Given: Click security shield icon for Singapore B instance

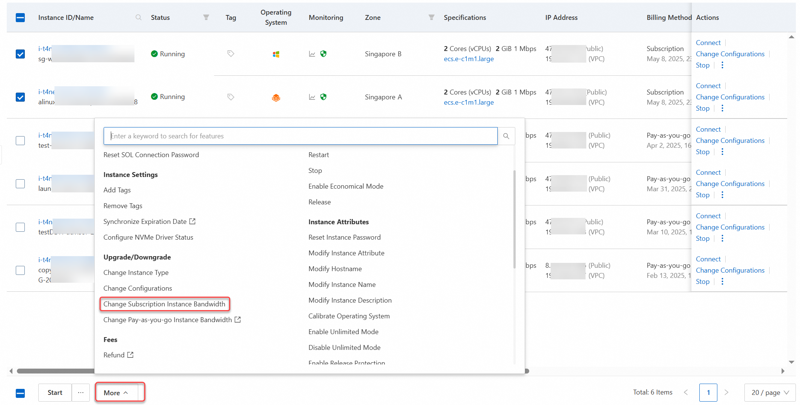Looking at the screenshot, I should click(x=323, y=54).
